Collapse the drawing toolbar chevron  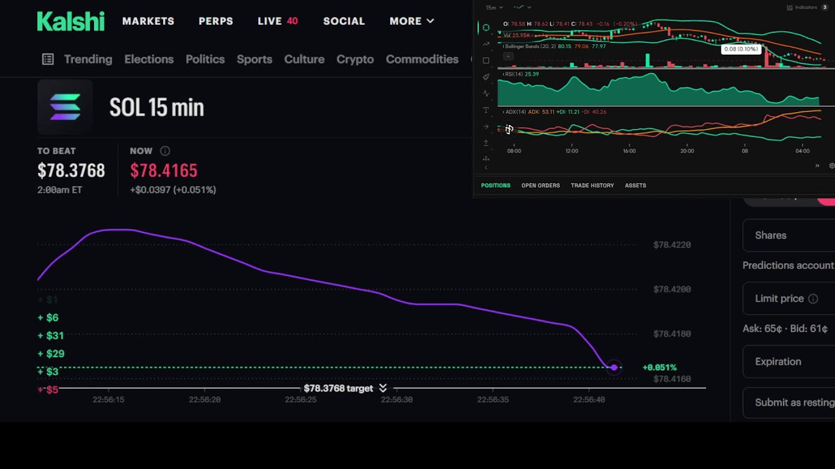[x=486, y=167]
